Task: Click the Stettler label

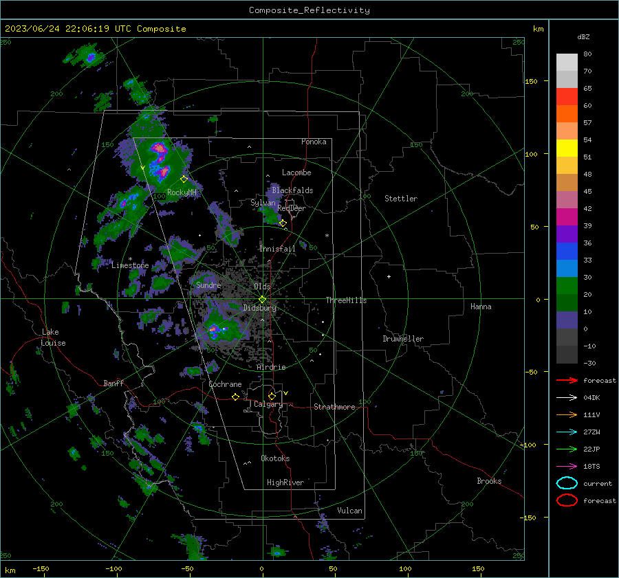Action: (x=401, y=199)
